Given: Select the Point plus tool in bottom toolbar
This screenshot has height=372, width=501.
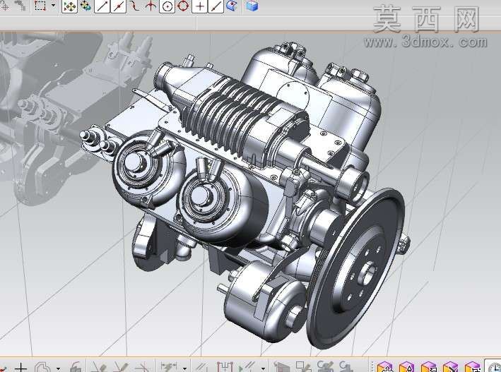Looking at the screenshot, I should (20, 367).
